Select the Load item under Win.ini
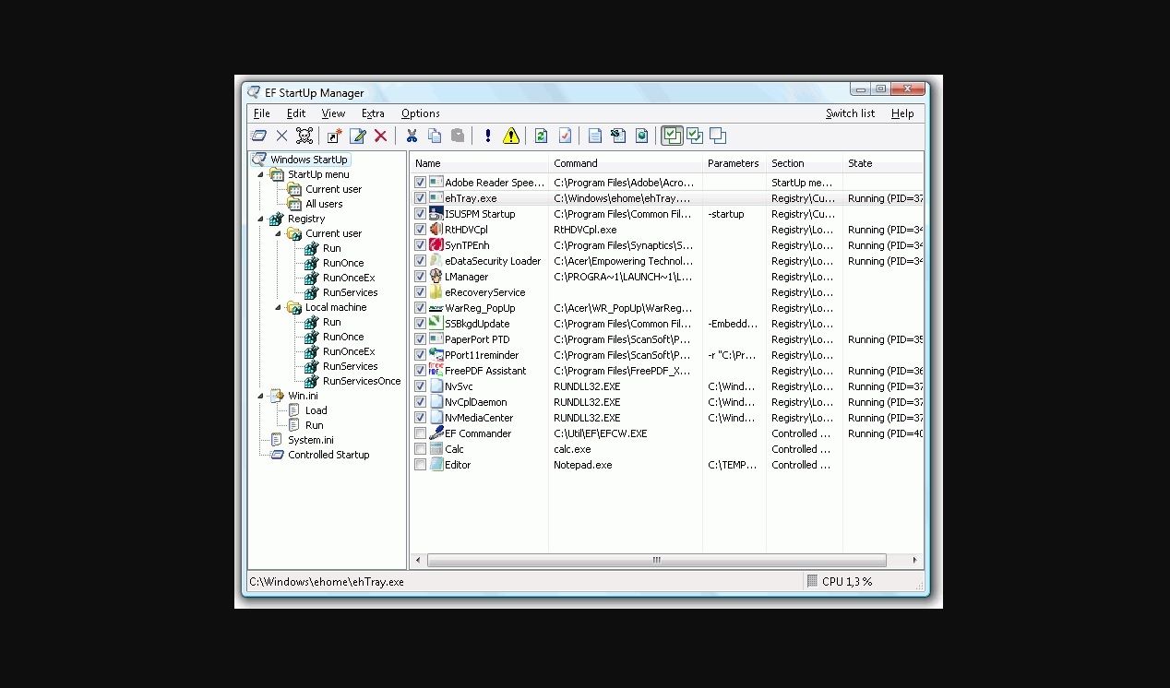Viewport: 1170px width, 688px height. click(316, 410)
